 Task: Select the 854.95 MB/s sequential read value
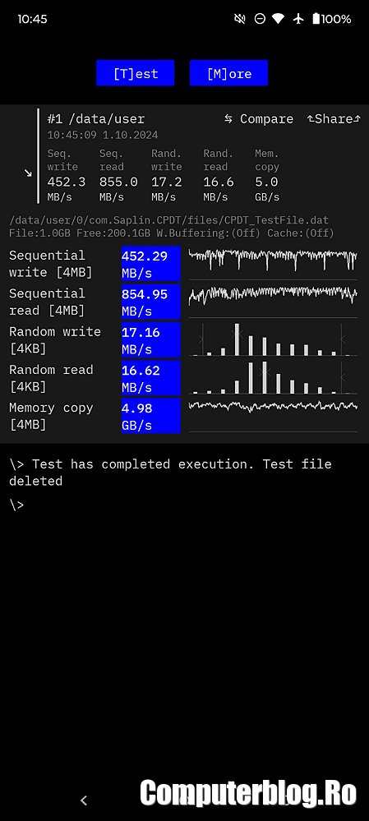tap(150, 302)
